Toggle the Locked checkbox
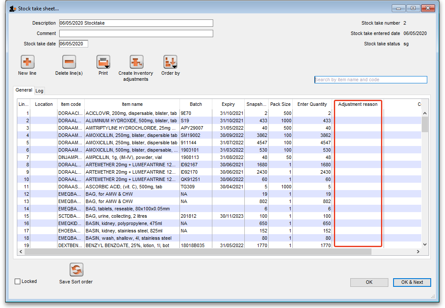Screen dimensions: 445x308 pos(18,282)
